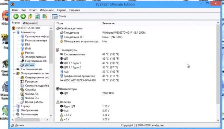Expand the Системная плата tree node

[x=14, y=69]
